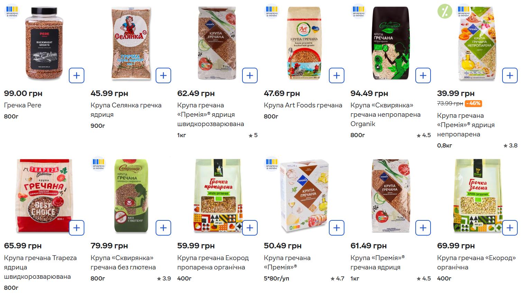
Task: Add Сквирянка gluten-free buckwheat to cart
Action: click(x=163, y=228)
